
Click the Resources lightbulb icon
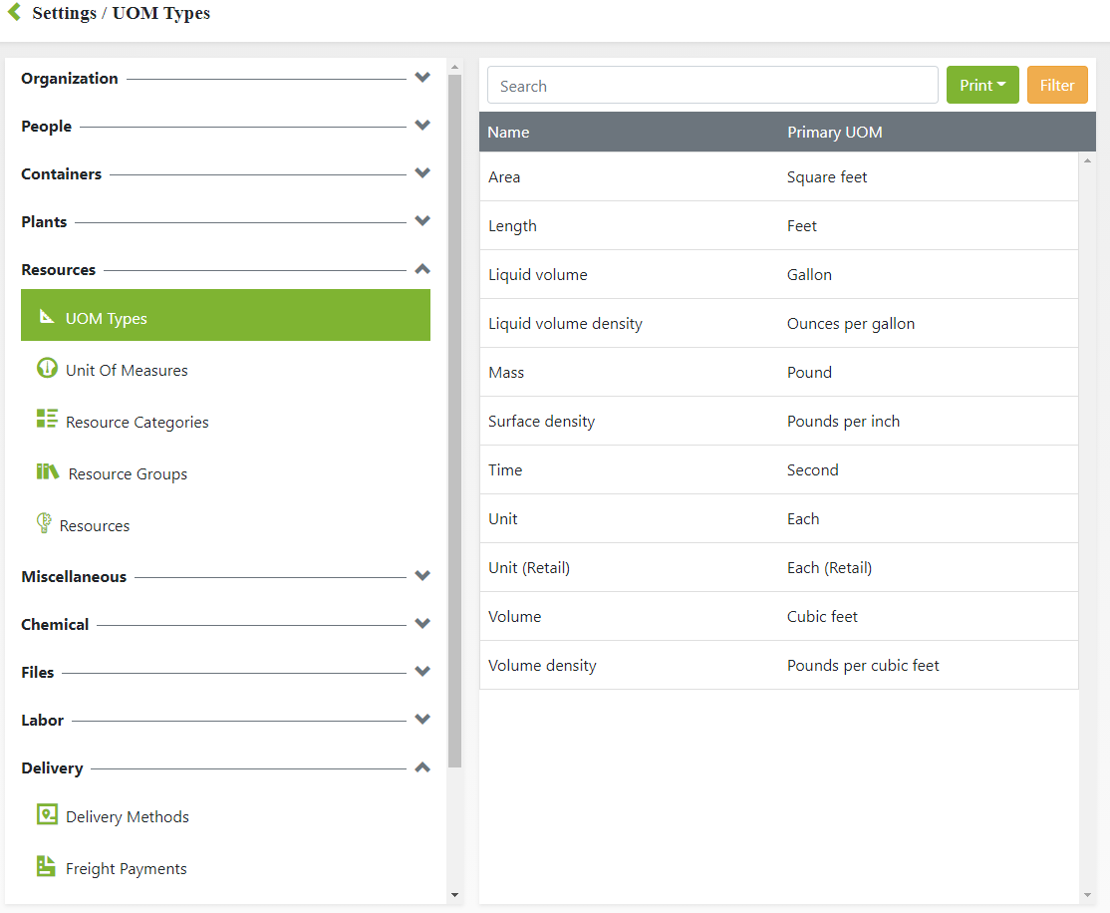tap(44, 523)
